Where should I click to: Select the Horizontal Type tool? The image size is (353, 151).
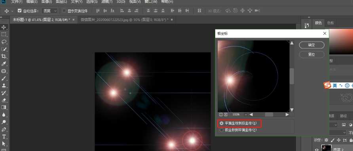pos(4,137)
